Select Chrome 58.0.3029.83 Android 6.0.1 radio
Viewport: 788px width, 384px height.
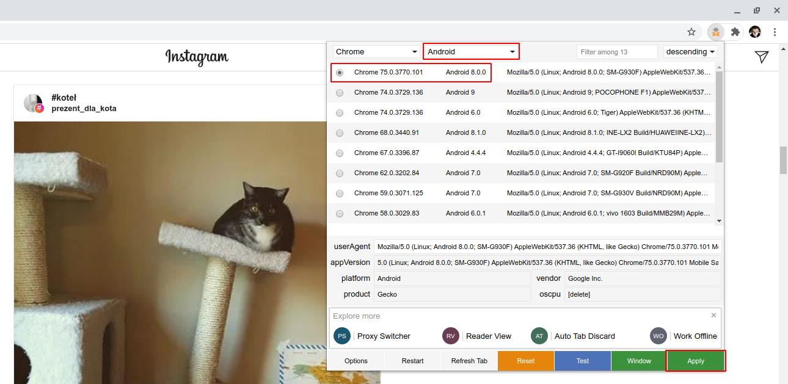[x=340, y=214]
